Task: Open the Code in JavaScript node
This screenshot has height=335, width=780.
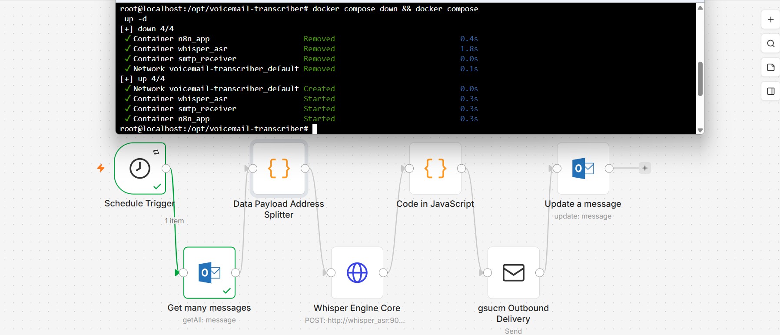Action: click(435, 168)
